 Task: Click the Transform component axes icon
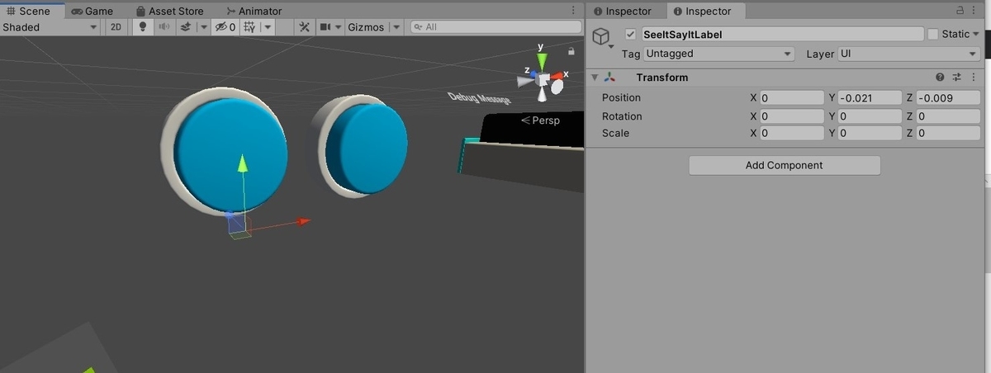[610, 78]
